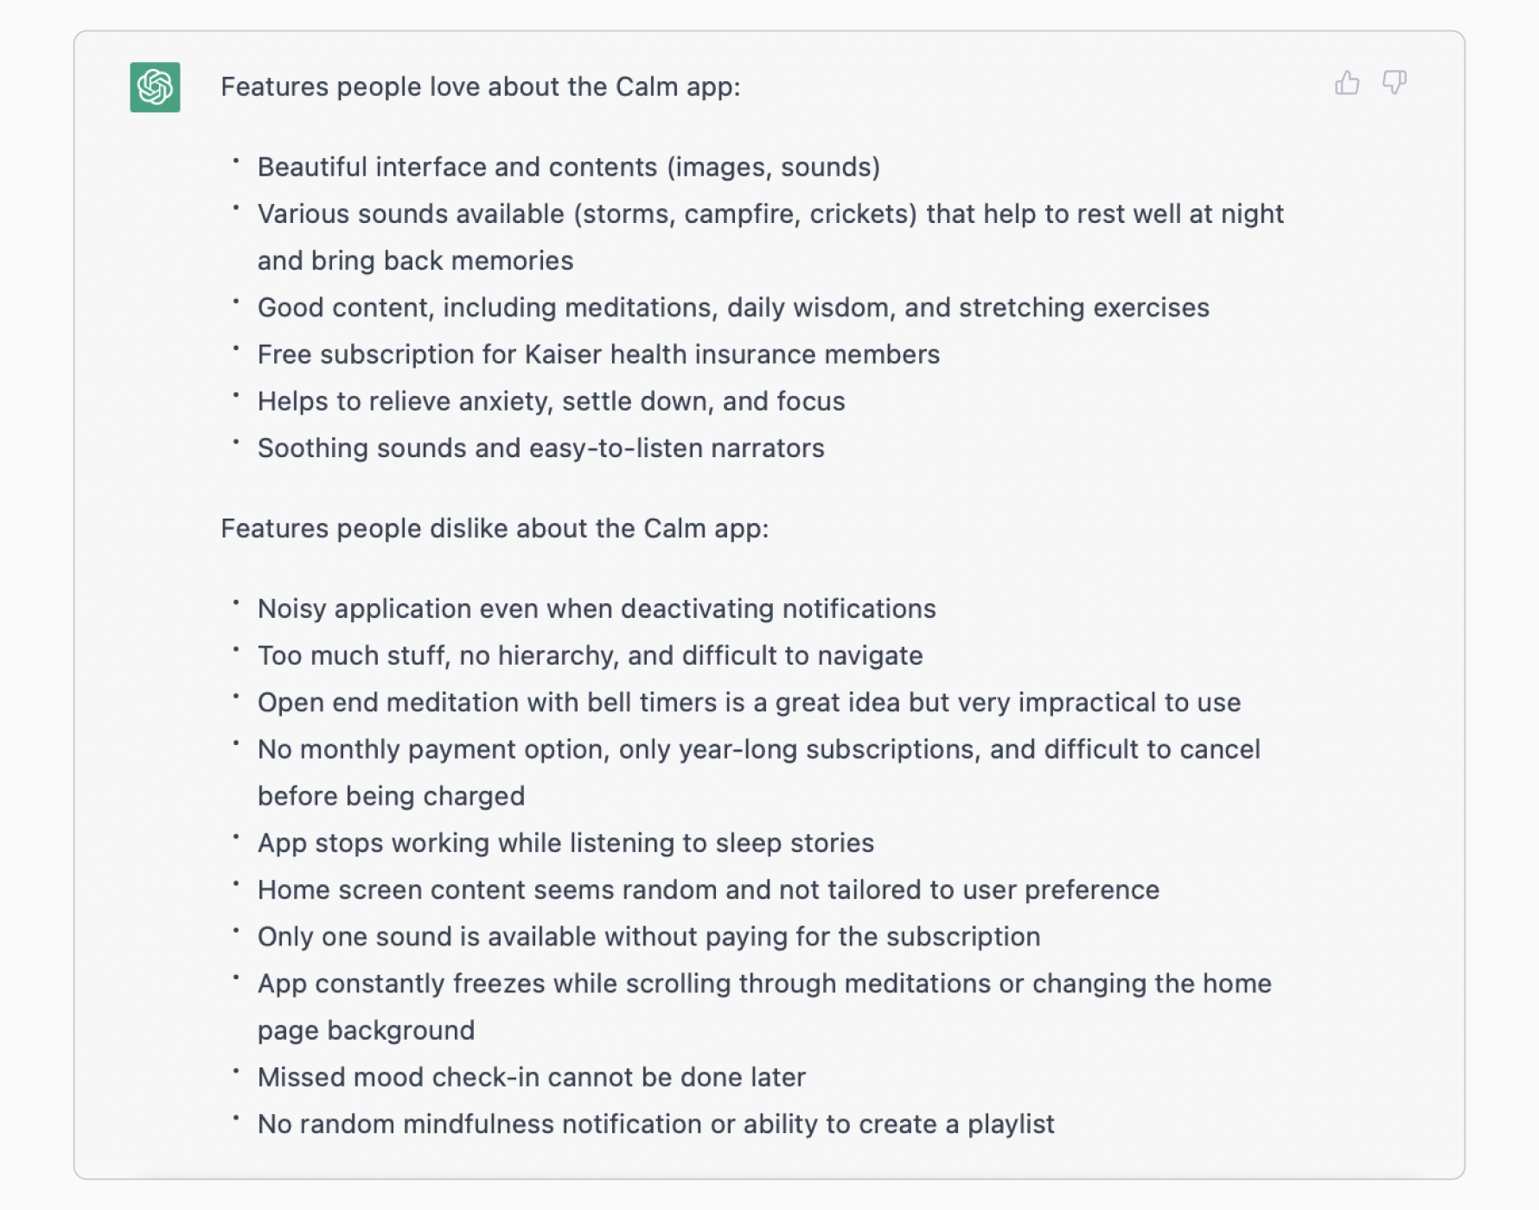Click the 'Open end meditation' bullet text

click(748, 703)
